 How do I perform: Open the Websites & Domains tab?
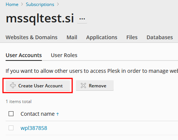tap(31, 37)
